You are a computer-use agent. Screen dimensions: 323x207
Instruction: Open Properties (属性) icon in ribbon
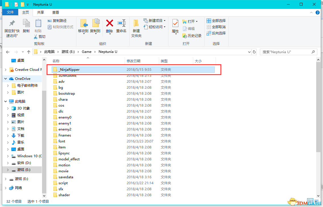point(175,24)
